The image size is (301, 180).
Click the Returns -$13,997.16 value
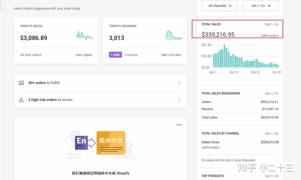[x=270, y=109]
